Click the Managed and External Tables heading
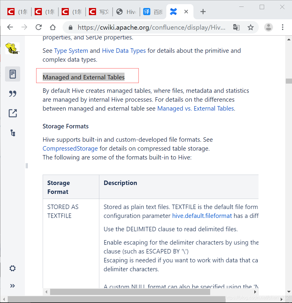The height and width of the screenshot is (303, 292). tap(84, 77)
